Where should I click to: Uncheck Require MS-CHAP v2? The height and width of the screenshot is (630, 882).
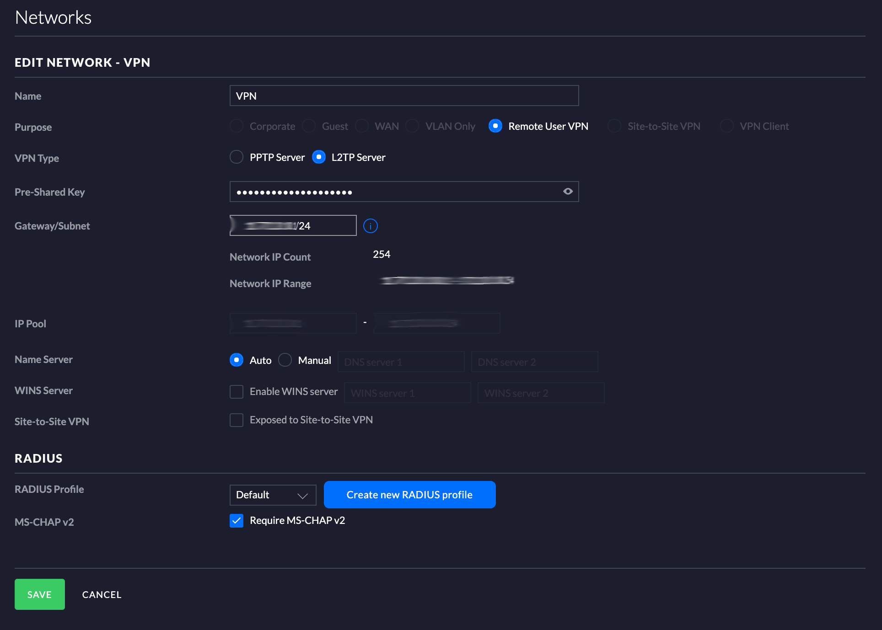(237, 521)
